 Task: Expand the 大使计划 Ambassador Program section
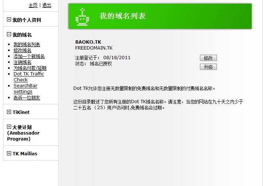tap(9, 126)
